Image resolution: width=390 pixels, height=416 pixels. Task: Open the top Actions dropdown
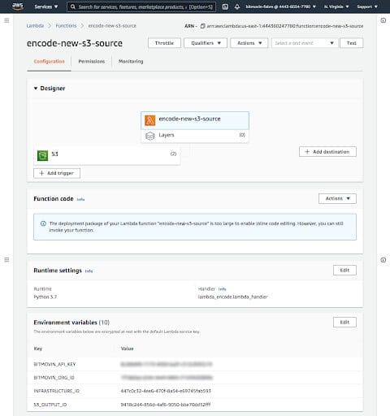coord(249,43)
